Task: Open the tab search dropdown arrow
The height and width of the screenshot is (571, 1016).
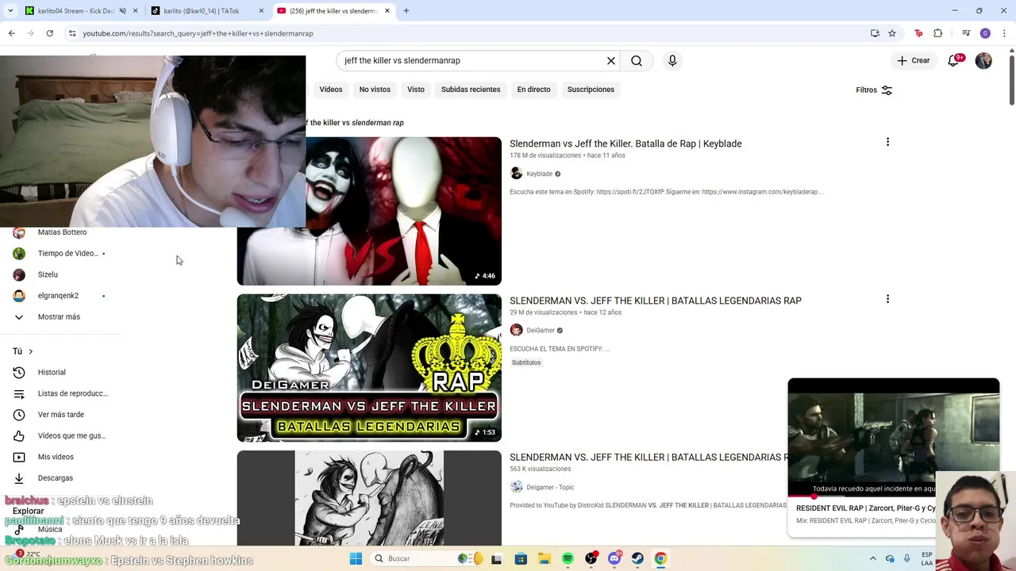Action: pyautogui.click(x=10, y=11)
